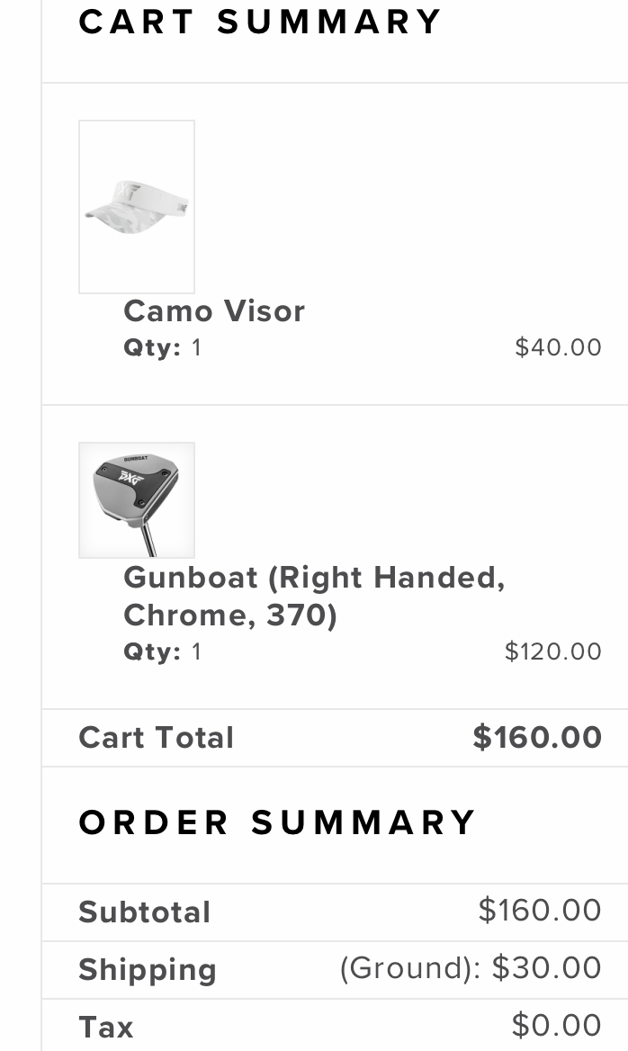Click the Shipping label

point(148,970)
